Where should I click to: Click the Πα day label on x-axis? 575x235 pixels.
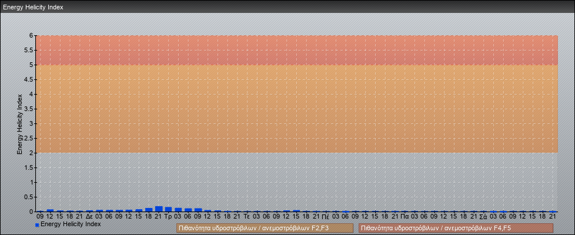404,217
